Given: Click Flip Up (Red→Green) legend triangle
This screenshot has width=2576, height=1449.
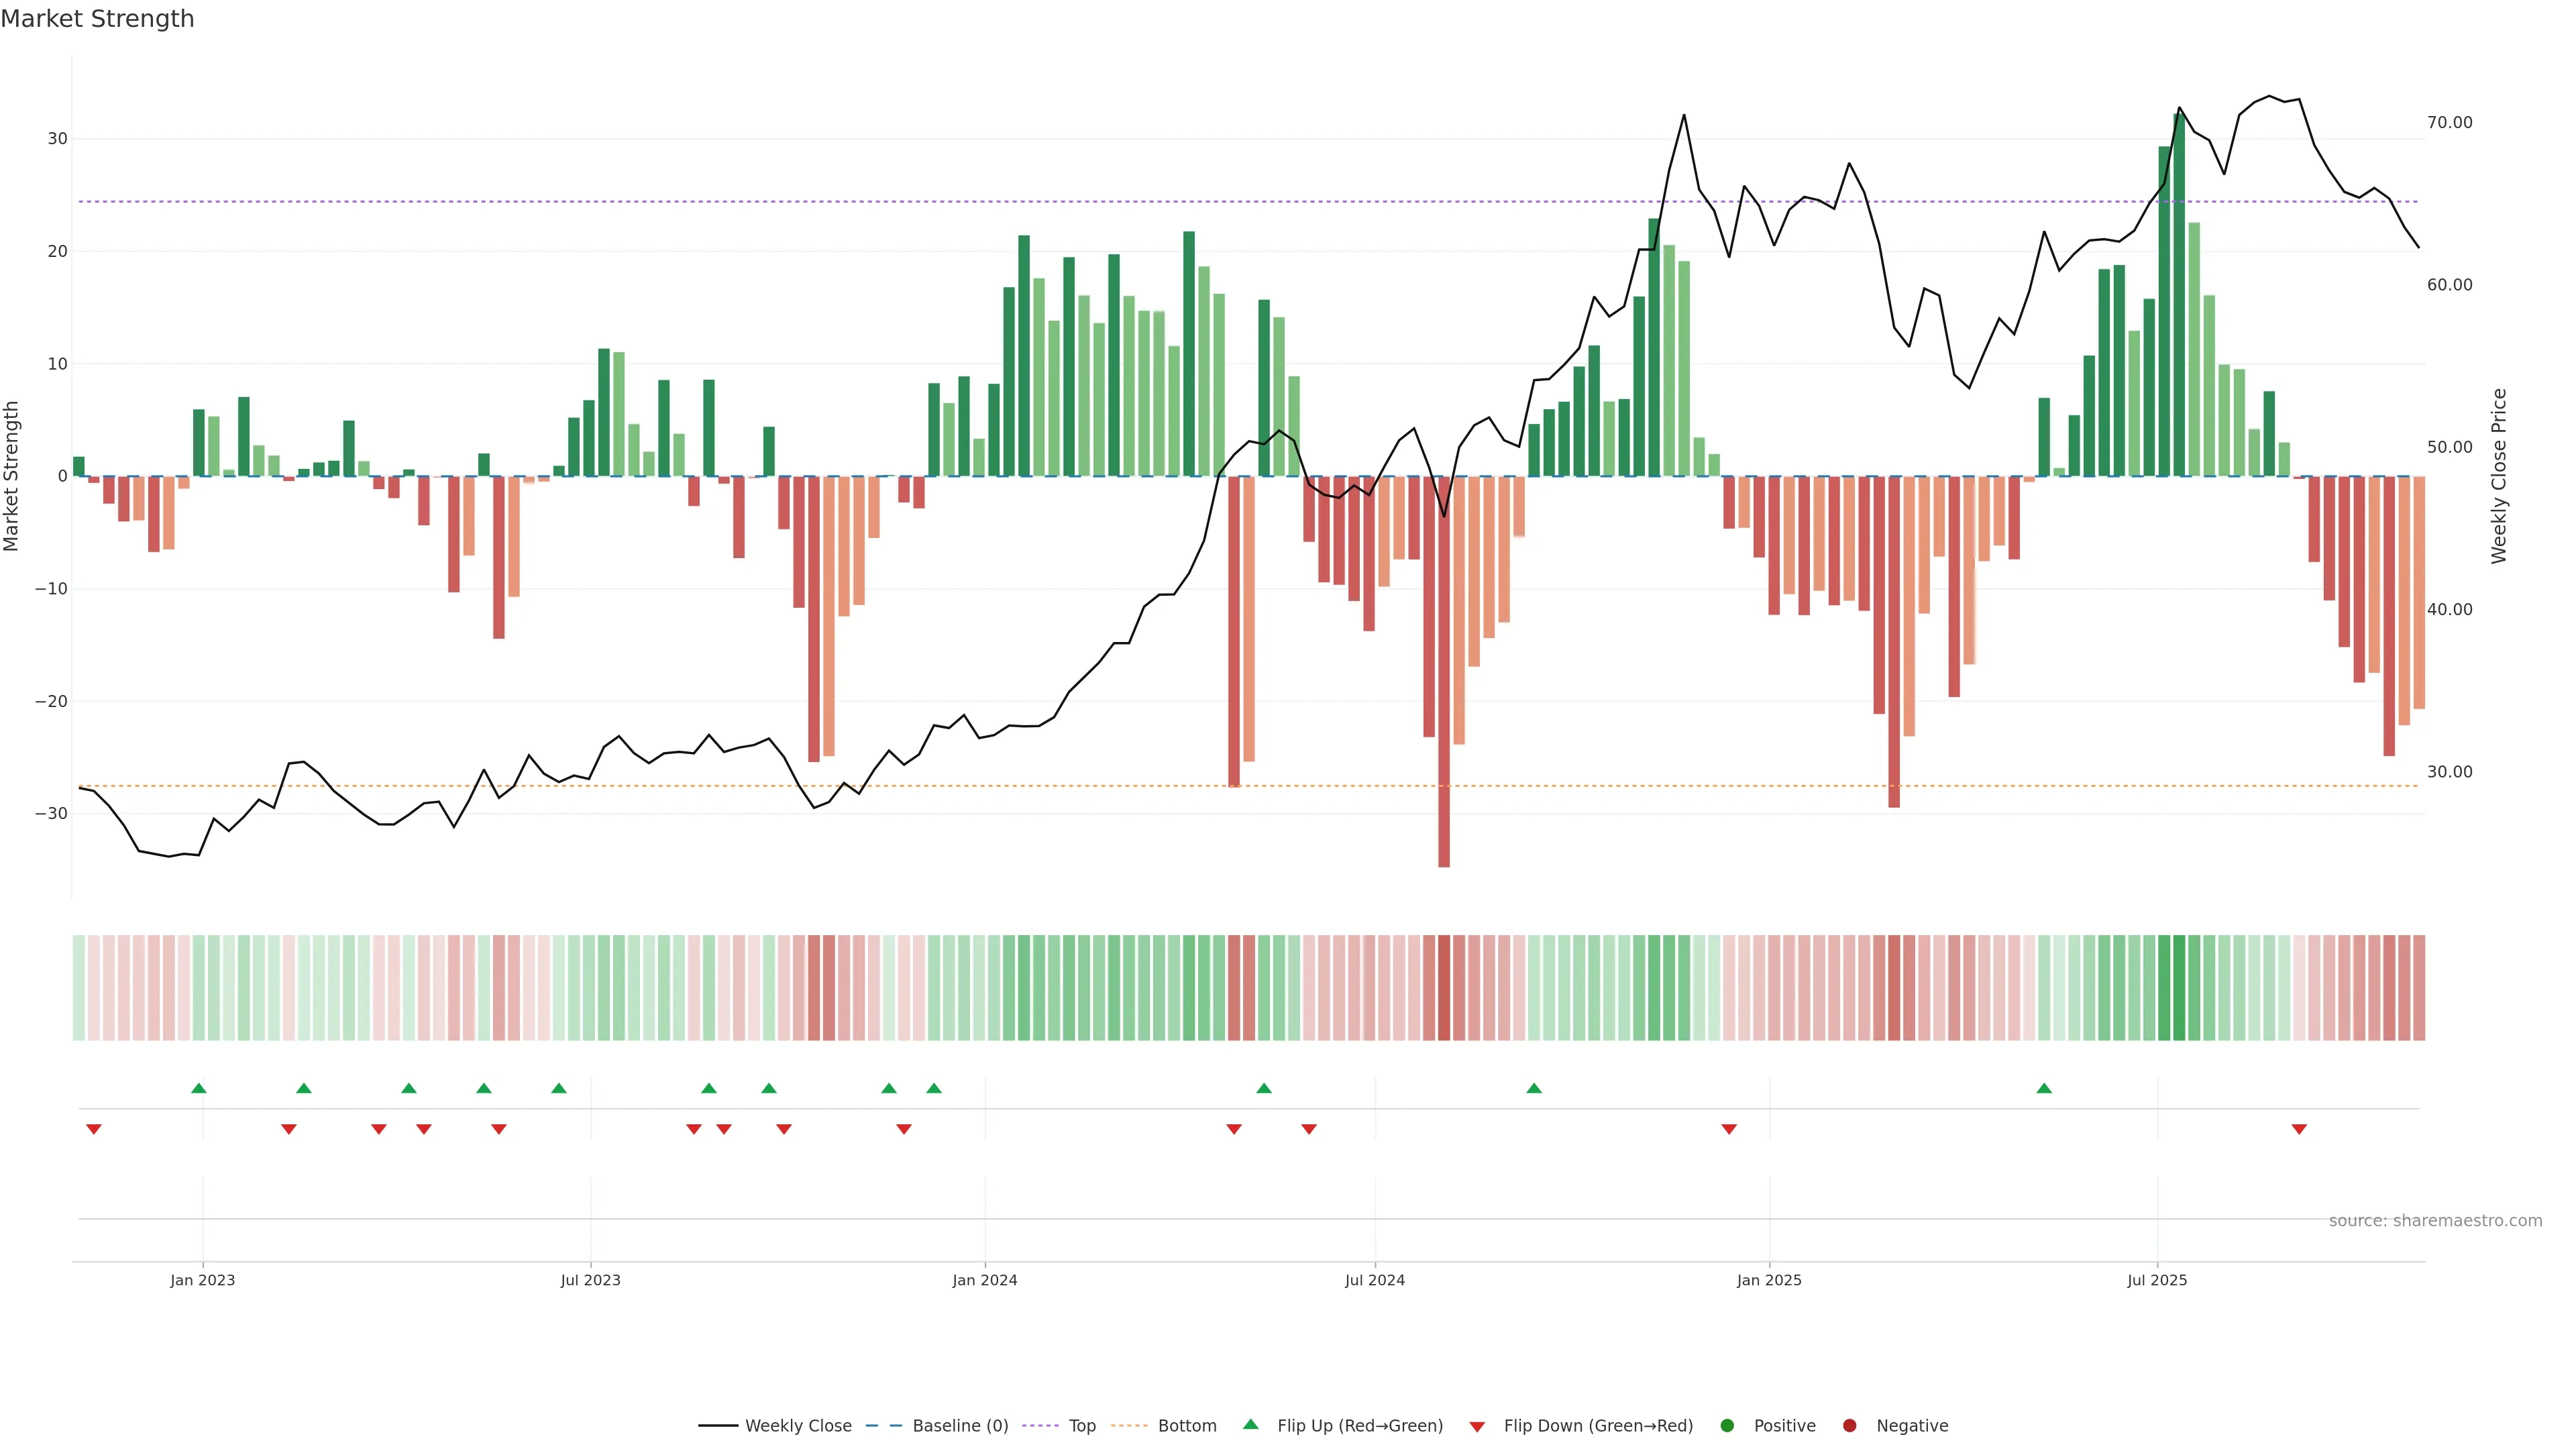Looking at the screenshot, I should point(1250,1424).
